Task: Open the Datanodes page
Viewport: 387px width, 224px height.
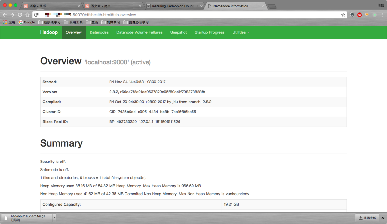Action: coord(99,32)
